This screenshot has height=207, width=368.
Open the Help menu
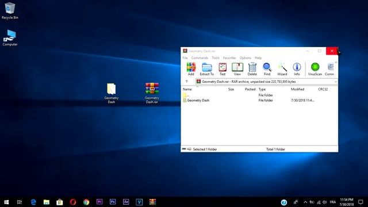tap(258, 57)
